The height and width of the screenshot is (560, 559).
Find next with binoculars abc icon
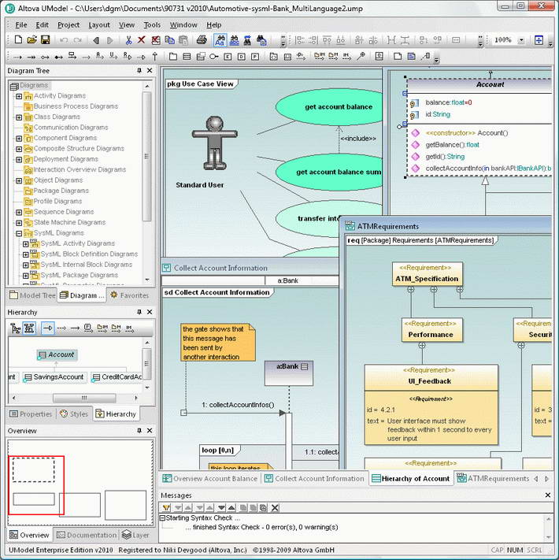(x=234, y=40)
